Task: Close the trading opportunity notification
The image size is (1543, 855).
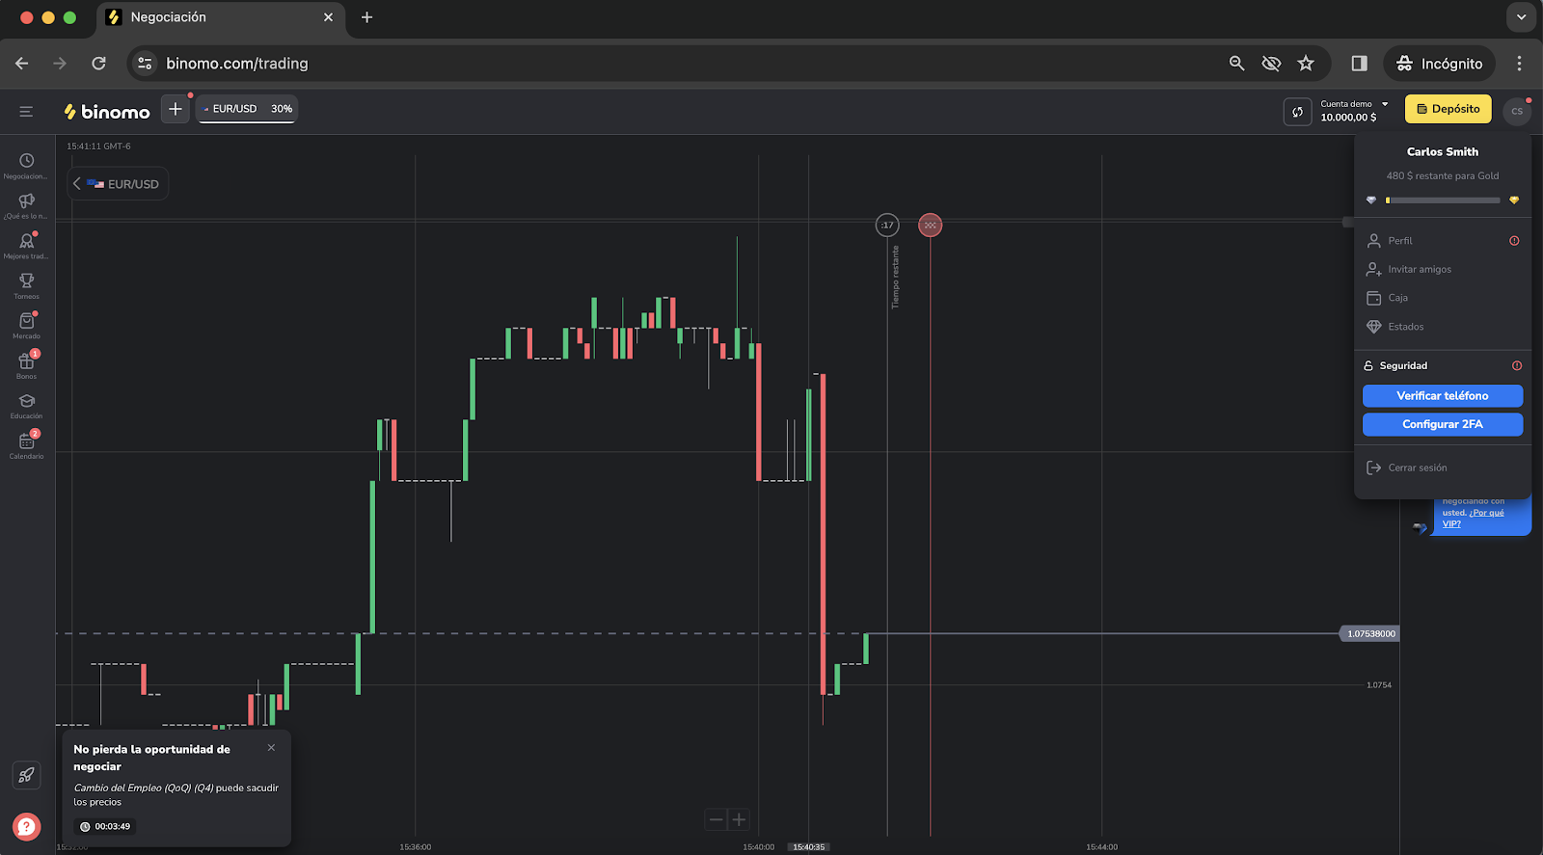Action: [271, 748]
